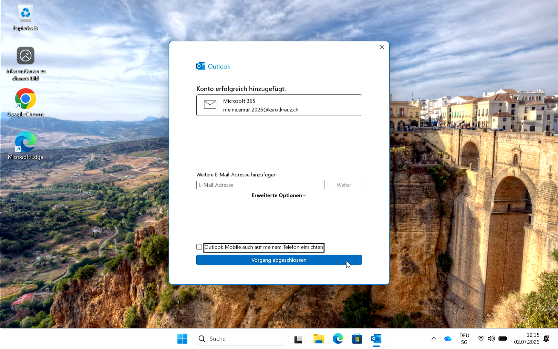Show hidden system tray icons
Screen dimensions: 558x349
click(434, 339)
